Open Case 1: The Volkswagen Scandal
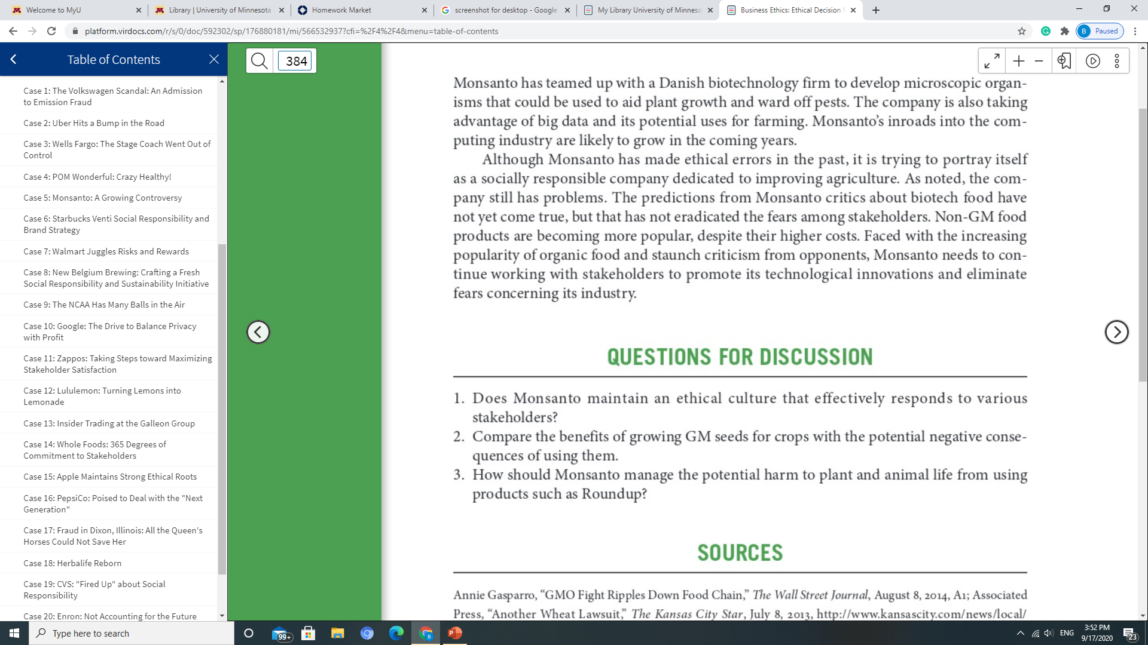 coord(113,96)
